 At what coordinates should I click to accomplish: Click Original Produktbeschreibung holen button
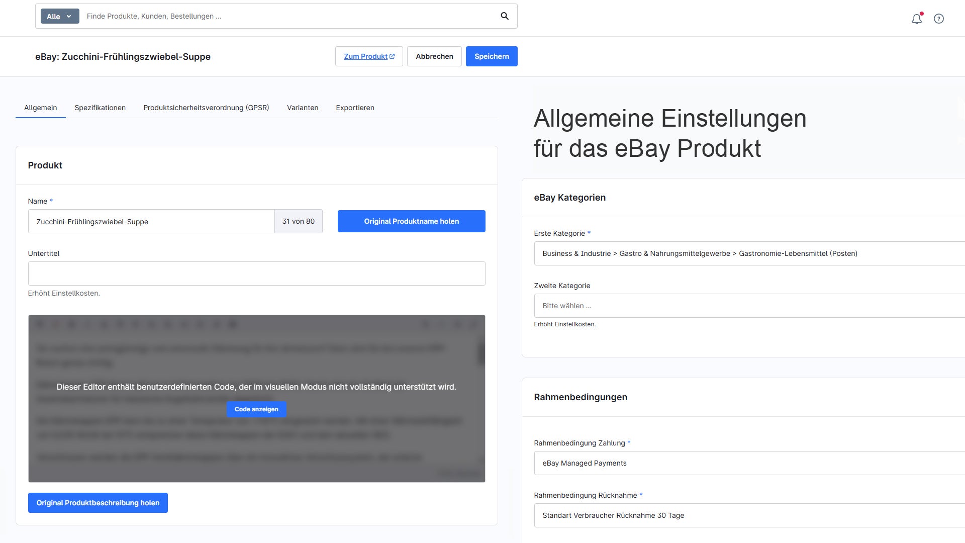[98, 503]
